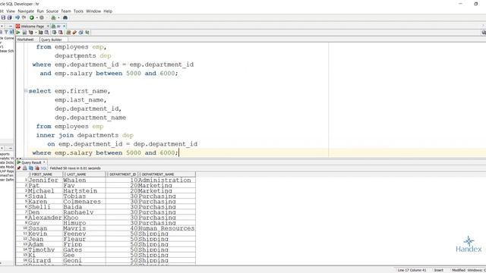Open the Back button history dropdown arrow
The height and width of the screenshot is (273, 486).
(36, 18)
